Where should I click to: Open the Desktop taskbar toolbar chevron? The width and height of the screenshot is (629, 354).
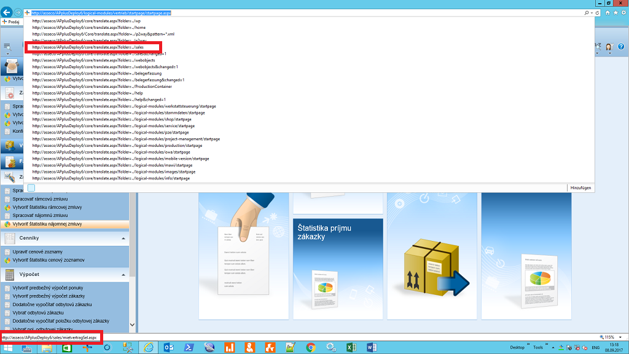(x=528, y=345)
